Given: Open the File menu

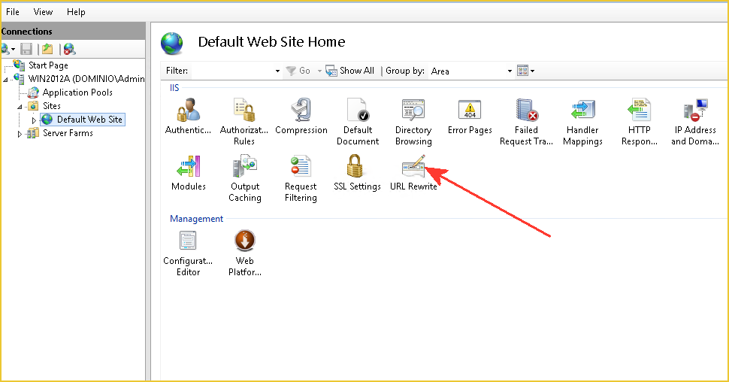Looking at the screenshot, I should pos(13,11).
